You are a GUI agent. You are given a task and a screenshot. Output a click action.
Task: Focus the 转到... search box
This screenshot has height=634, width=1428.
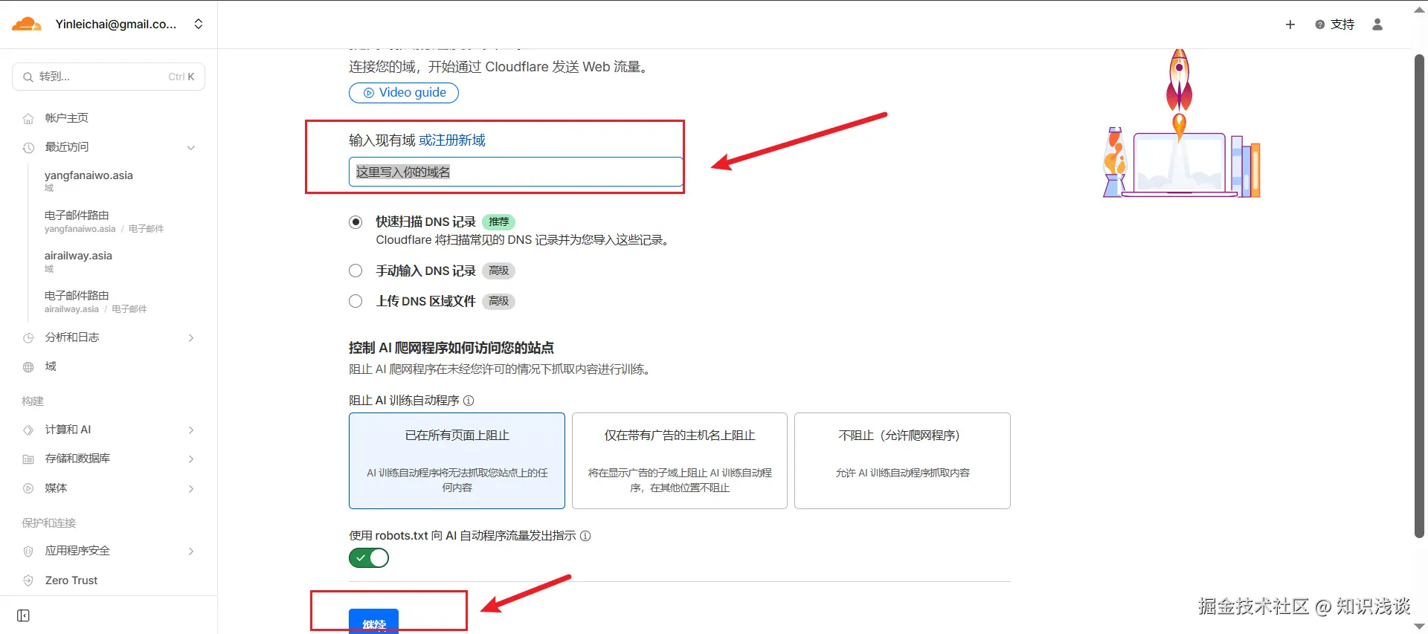click(x=109, y=77)
